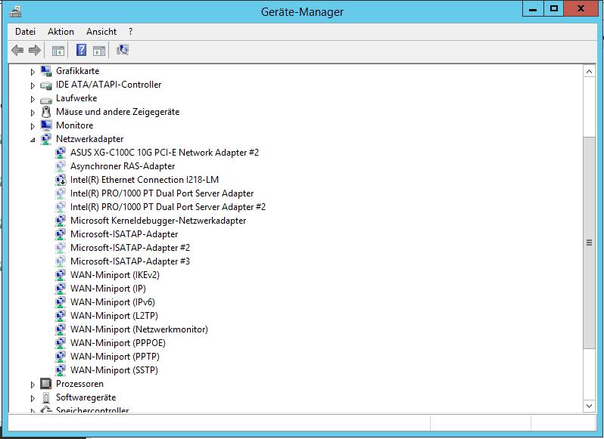Select the Microsoft-ISATAP-Adapter without a number
Viewport: 604px width, 439px height.
click(x=124, y=234)
